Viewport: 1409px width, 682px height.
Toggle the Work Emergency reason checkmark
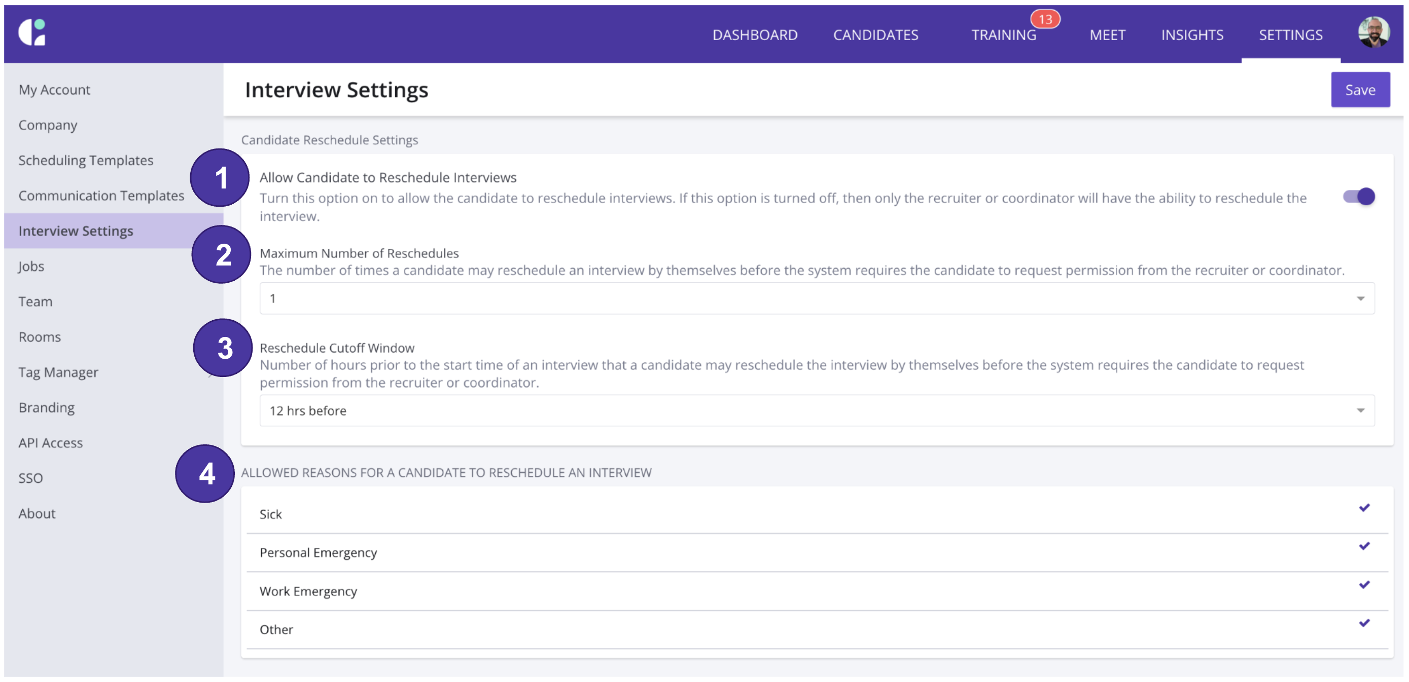pos(1364,585)
